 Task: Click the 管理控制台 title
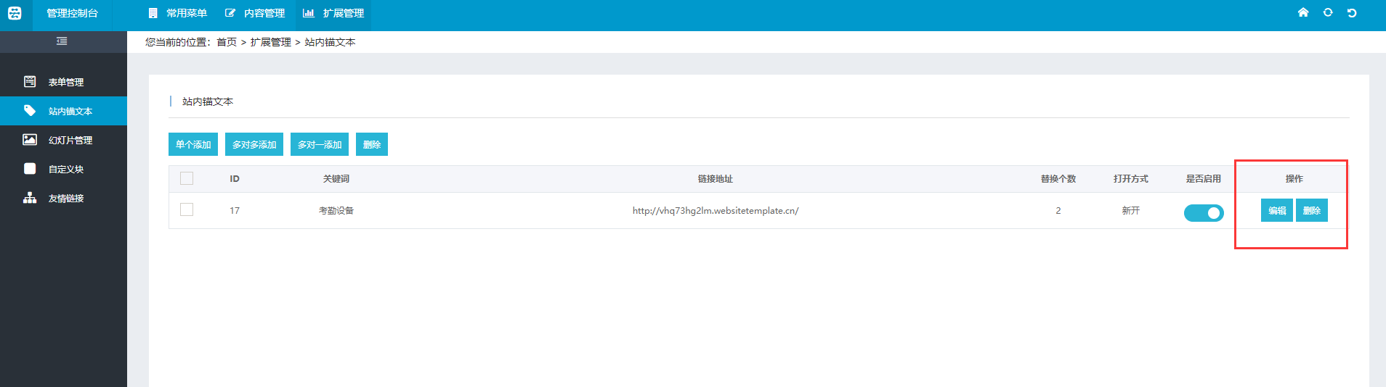(72, 13)
